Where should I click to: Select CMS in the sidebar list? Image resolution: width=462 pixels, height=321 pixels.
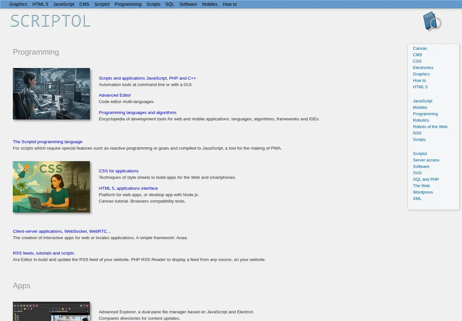pyautogui.click(x=417, y=55)
